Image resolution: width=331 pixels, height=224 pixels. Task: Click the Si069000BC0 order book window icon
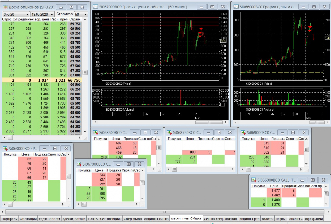pyautogui.click(x=243, y=132)
